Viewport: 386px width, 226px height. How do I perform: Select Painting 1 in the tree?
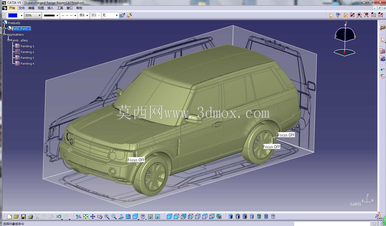pos(27,46)
